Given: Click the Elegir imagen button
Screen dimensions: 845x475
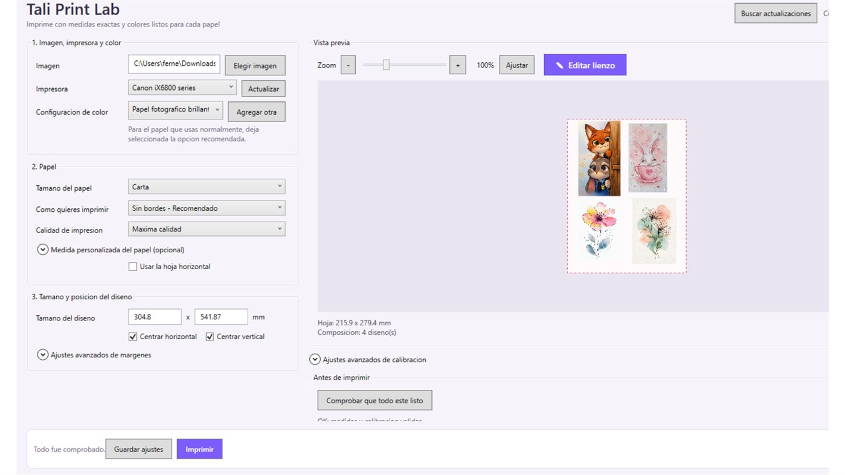Looking at the screenshot, I should (x=255, y=66).
